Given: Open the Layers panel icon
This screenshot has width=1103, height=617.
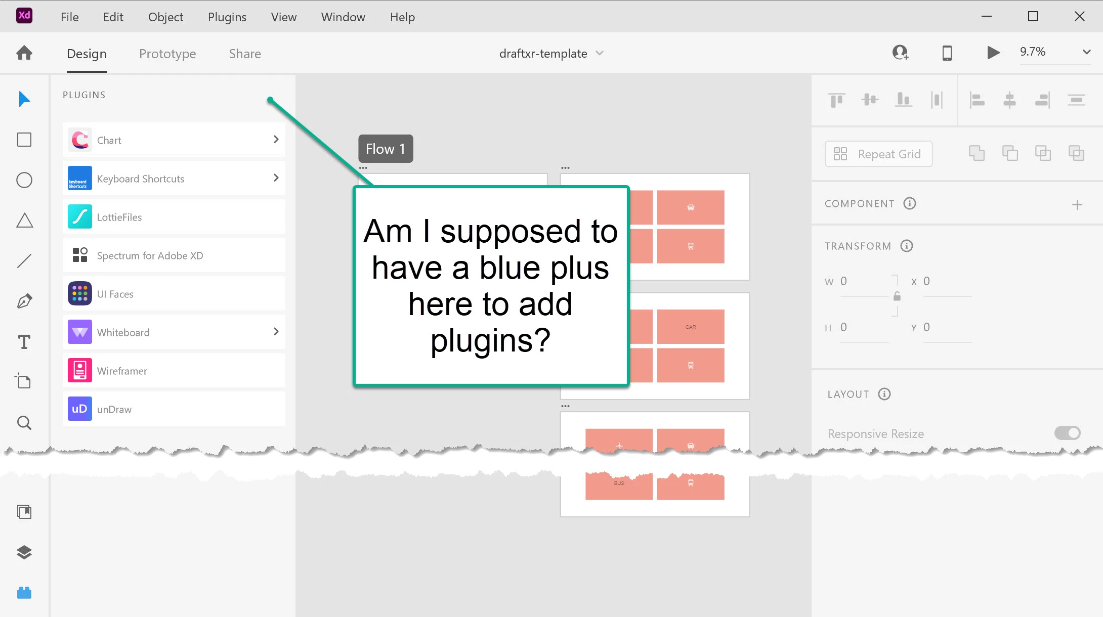Looking at the screenshot, I should coord(24,552).
